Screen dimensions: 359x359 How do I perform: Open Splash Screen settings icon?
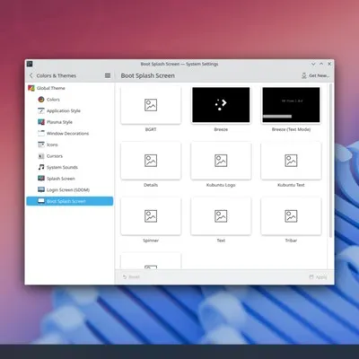[41, 179]
